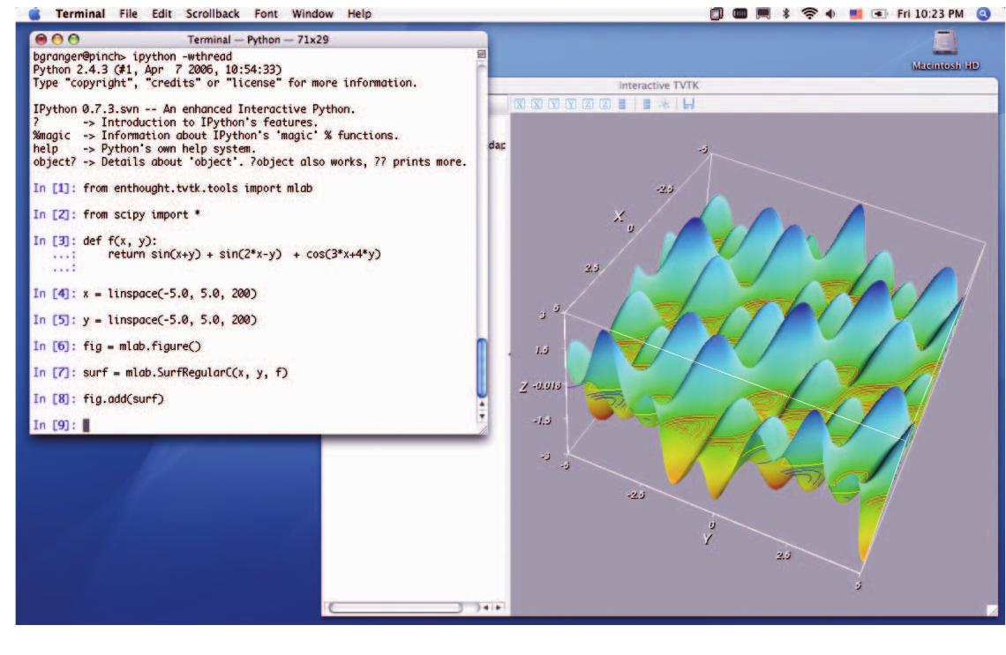This screenshot has width=1006, height=655.
Task: Click the -0.016 Z tick value in plot
Action: click(x=547, y=386)
